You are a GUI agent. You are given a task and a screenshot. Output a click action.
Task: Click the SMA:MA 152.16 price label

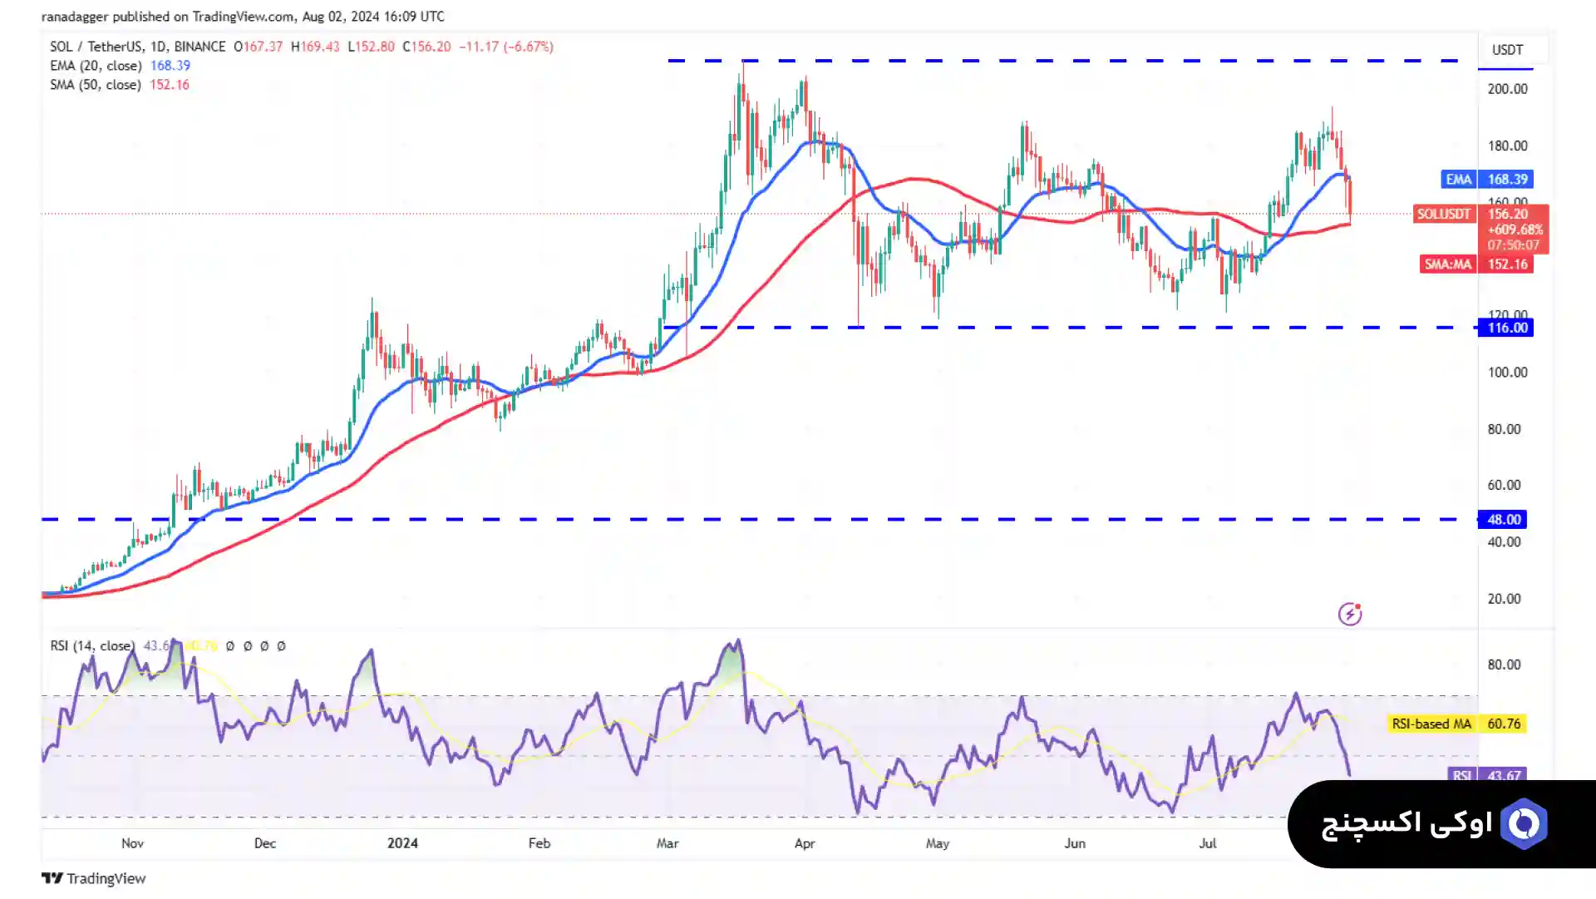(x=1476, y=264)
